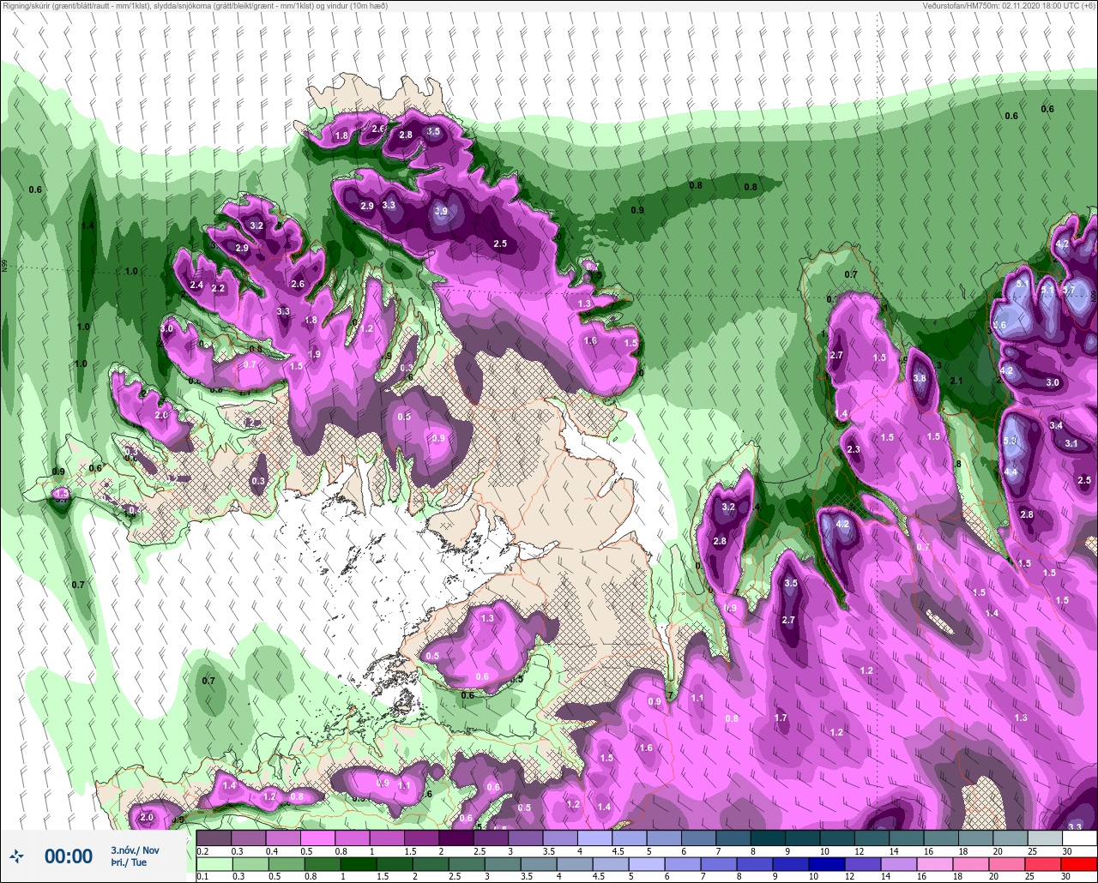Click the 2.4 precipitation value on map
The width and height of the screenshot is (1098, 883).
coord(196,285)
